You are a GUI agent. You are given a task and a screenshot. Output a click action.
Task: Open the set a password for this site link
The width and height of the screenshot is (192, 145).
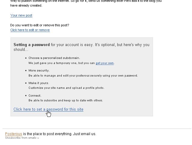tap(48, 109)
